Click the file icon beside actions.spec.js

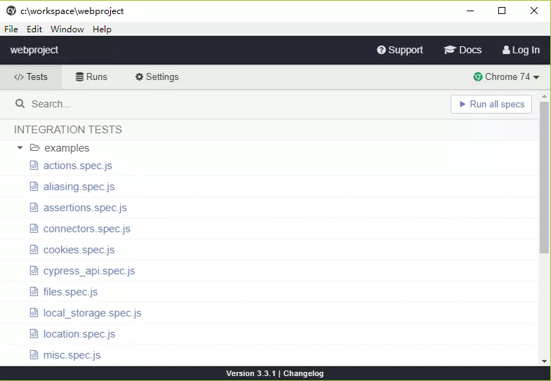coord(34,165)
